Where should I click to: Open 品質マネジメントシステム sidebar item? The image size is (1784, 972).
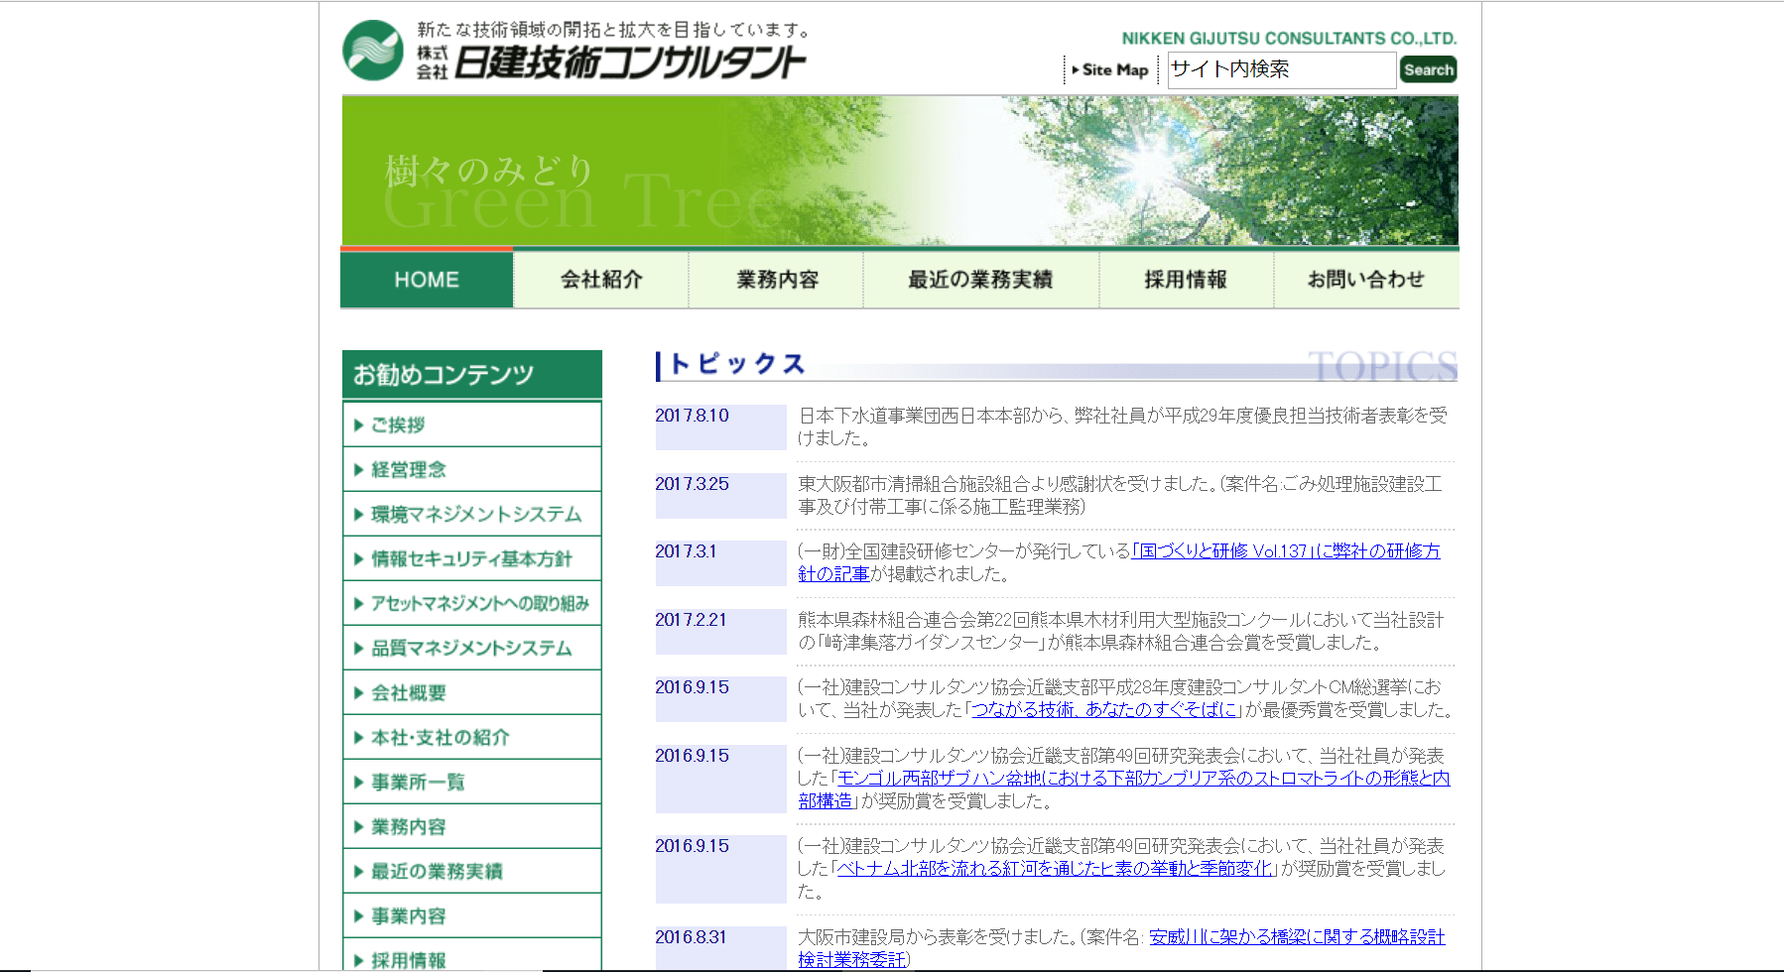[472, 648]
